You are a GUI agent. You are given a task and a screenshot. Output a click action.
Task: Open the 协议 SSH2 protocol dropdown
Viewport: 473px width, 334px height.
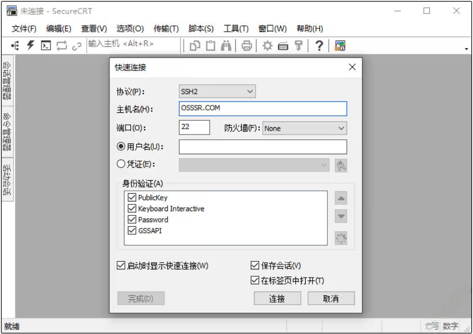pyautogui.click(x=217, y=92)
